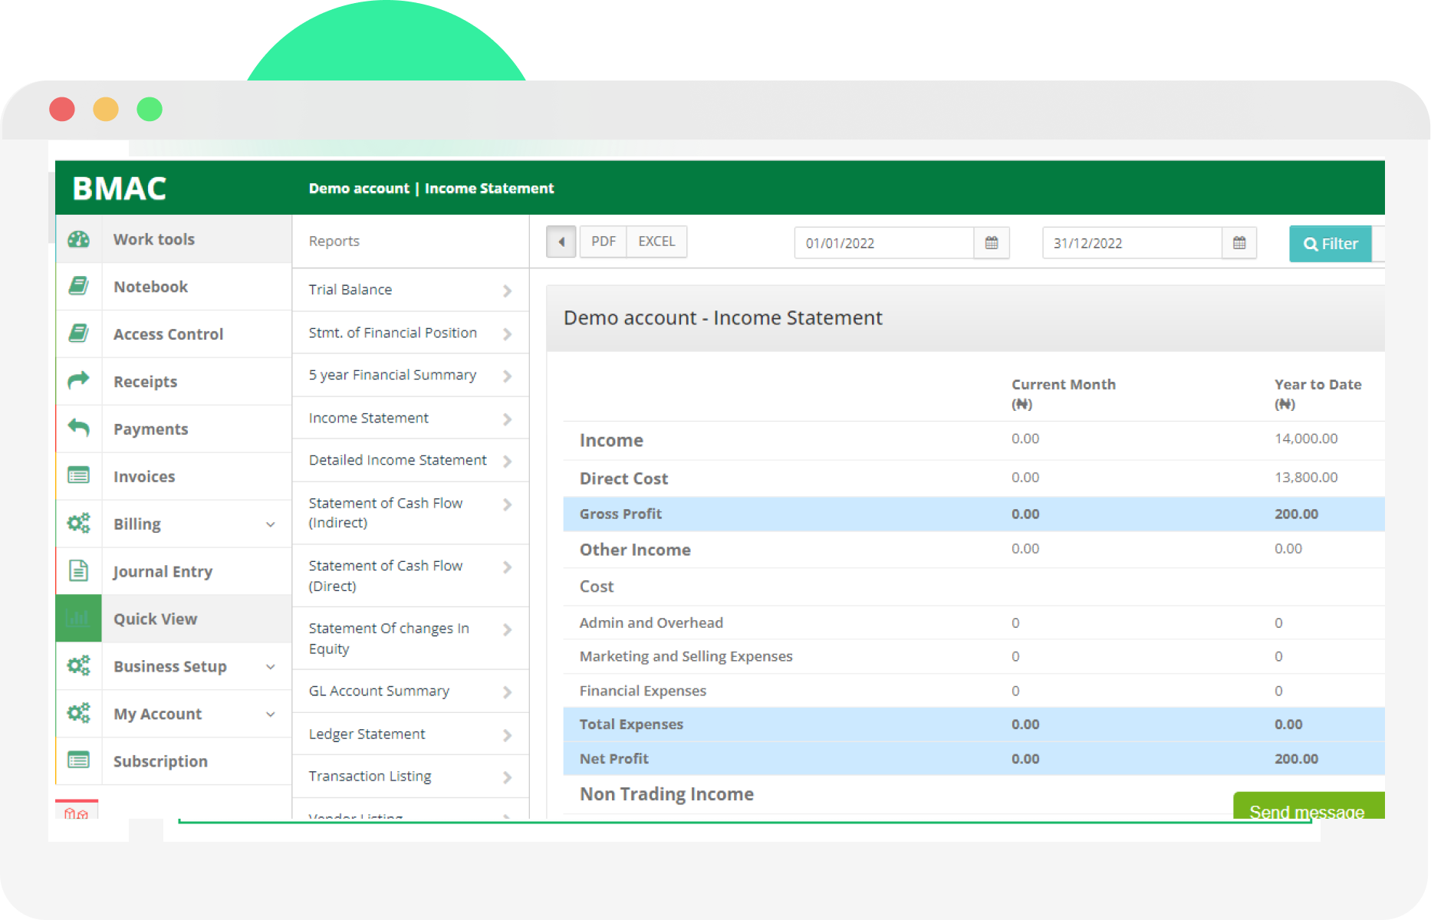Expand the Business Setup submenu
Screen dimensions: 1431x920
pyautogui.click(x=270, y=667)
